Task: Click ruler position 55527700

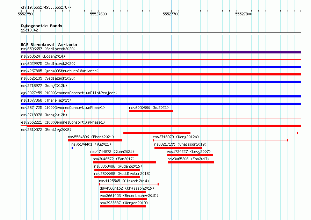Action: pyautogui.click(x=171, y=14)
